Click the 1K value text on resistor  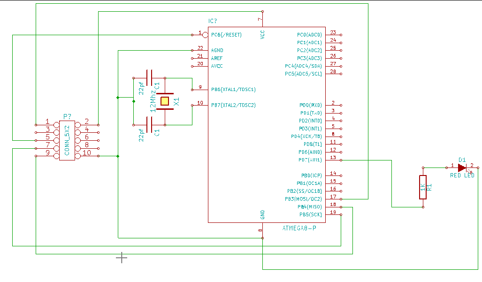pyautogui.click(x=423, y=187)
